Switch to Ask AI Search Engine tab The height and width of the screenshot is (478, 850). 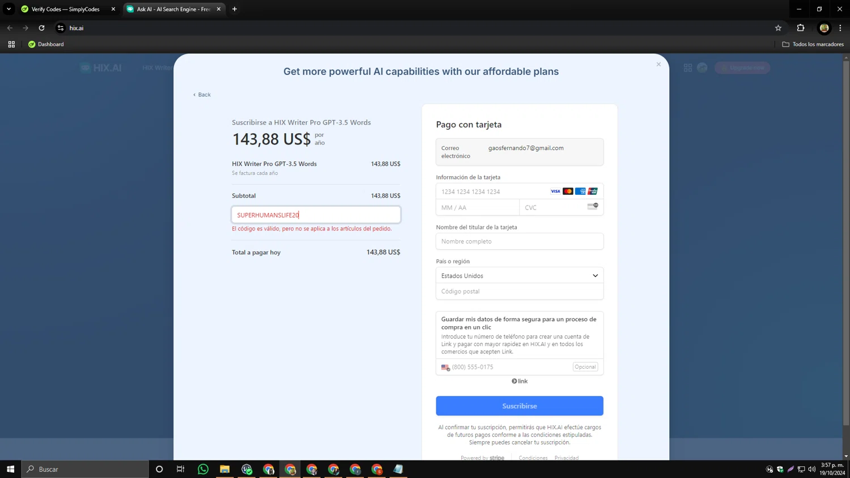[x=173, y=9]
